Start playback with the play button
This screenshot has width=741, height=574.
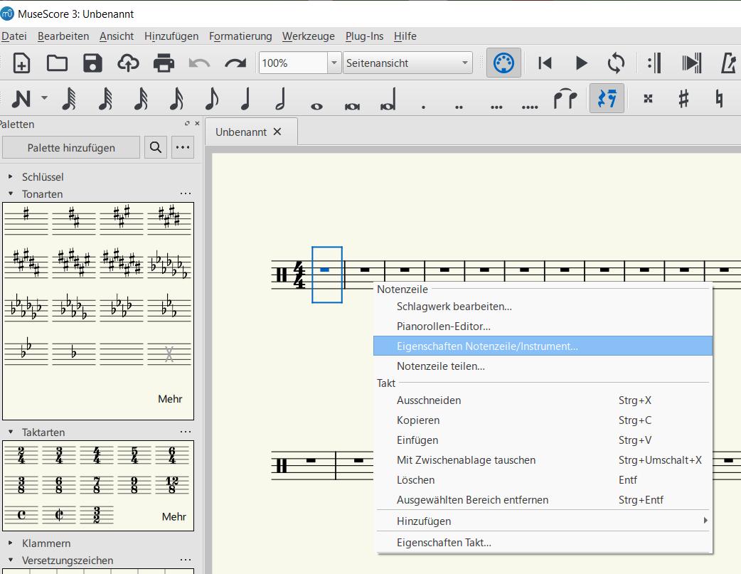click(581, 63)
